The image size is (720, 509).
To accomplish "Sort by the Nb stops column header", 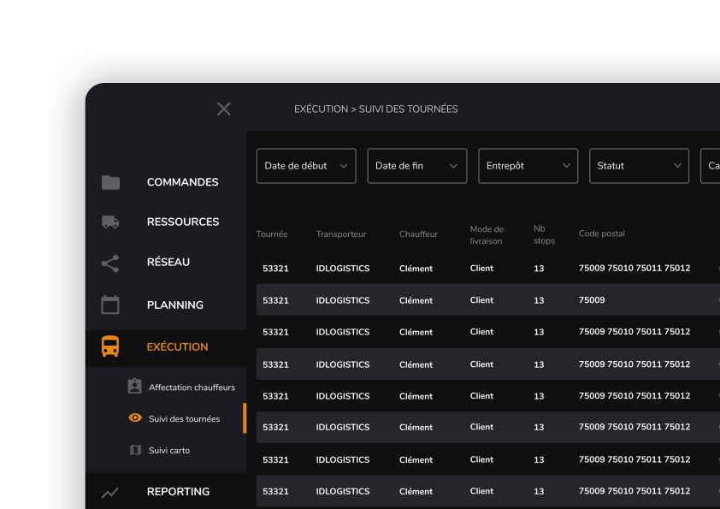I will pos(544,234).
